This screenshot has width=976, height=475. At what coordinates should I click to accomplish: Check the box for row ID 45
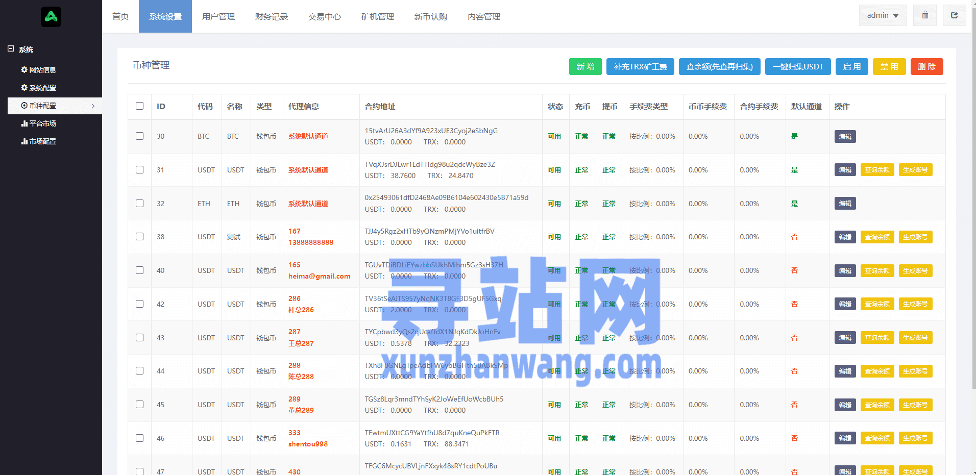coord(139,405)
